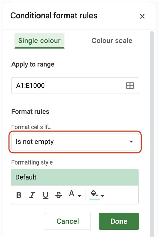Screen dimensions: 160x237
Task: Click the select data range grid icon
Action: click(130, 86)
